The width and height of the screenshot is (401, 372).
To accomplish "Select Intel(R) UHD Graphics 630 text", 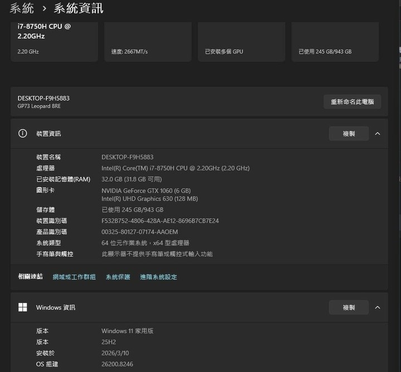I will pyautogui.click(x=150, y=199).
